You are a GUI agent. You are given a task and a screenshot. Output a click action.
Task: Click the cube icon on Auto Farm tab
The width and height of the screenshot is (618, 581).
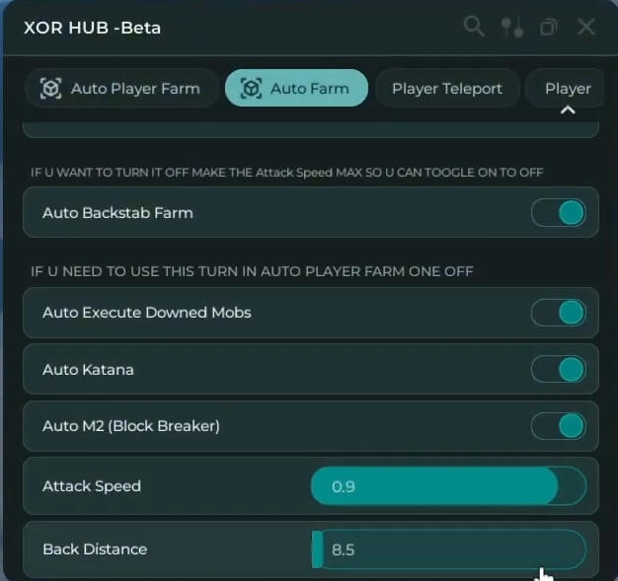(251, 89)
